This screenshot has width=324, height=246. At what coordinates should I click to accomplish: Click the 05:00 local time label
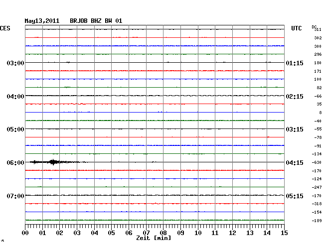15,129
